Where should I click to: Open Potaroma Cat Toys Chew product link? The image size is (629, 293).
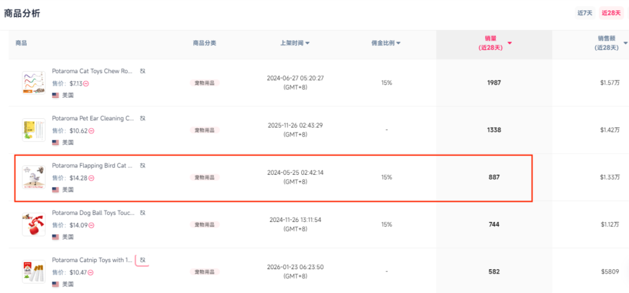pyautogui.click(x=92, y=71)
